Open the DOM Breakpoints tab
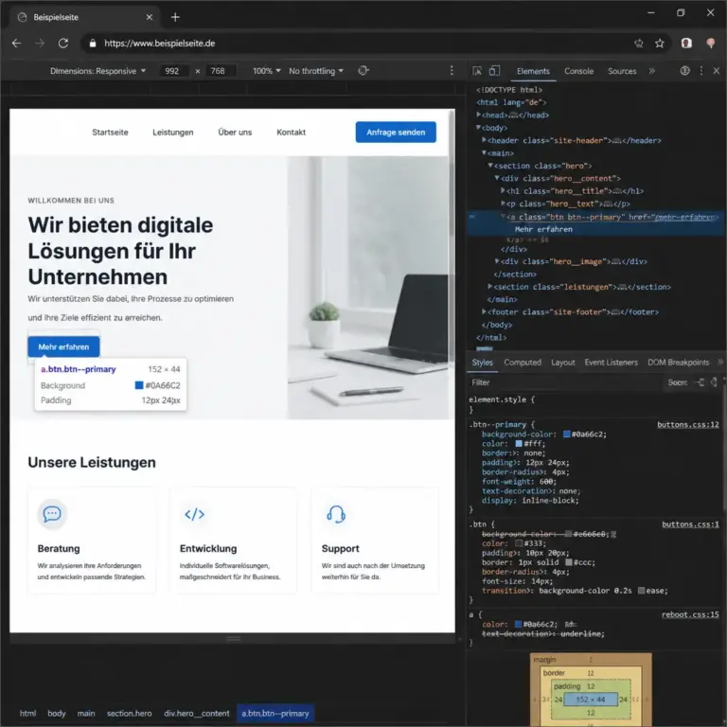The image size is (727, 727). point(679,363)
